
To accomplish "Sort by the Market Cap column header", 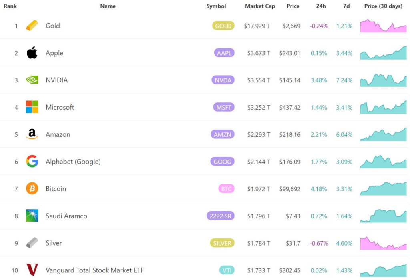I will [260, 6].
